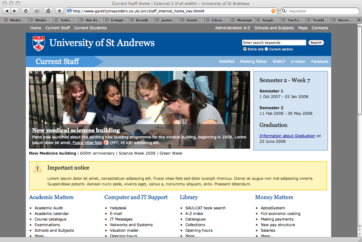362x242 pixels.
Task: Open the Inquisitor search magnifier dropdown
Action: pos(284,11)
